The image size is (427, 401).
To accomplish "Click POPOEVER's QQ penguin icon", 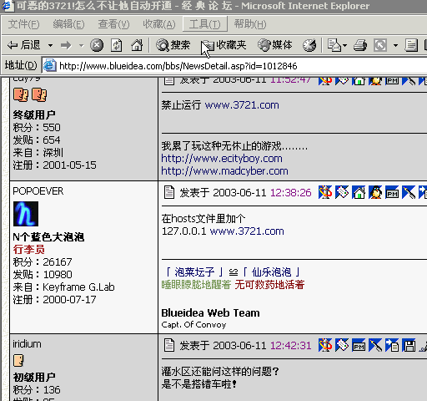I will (375, 192).
